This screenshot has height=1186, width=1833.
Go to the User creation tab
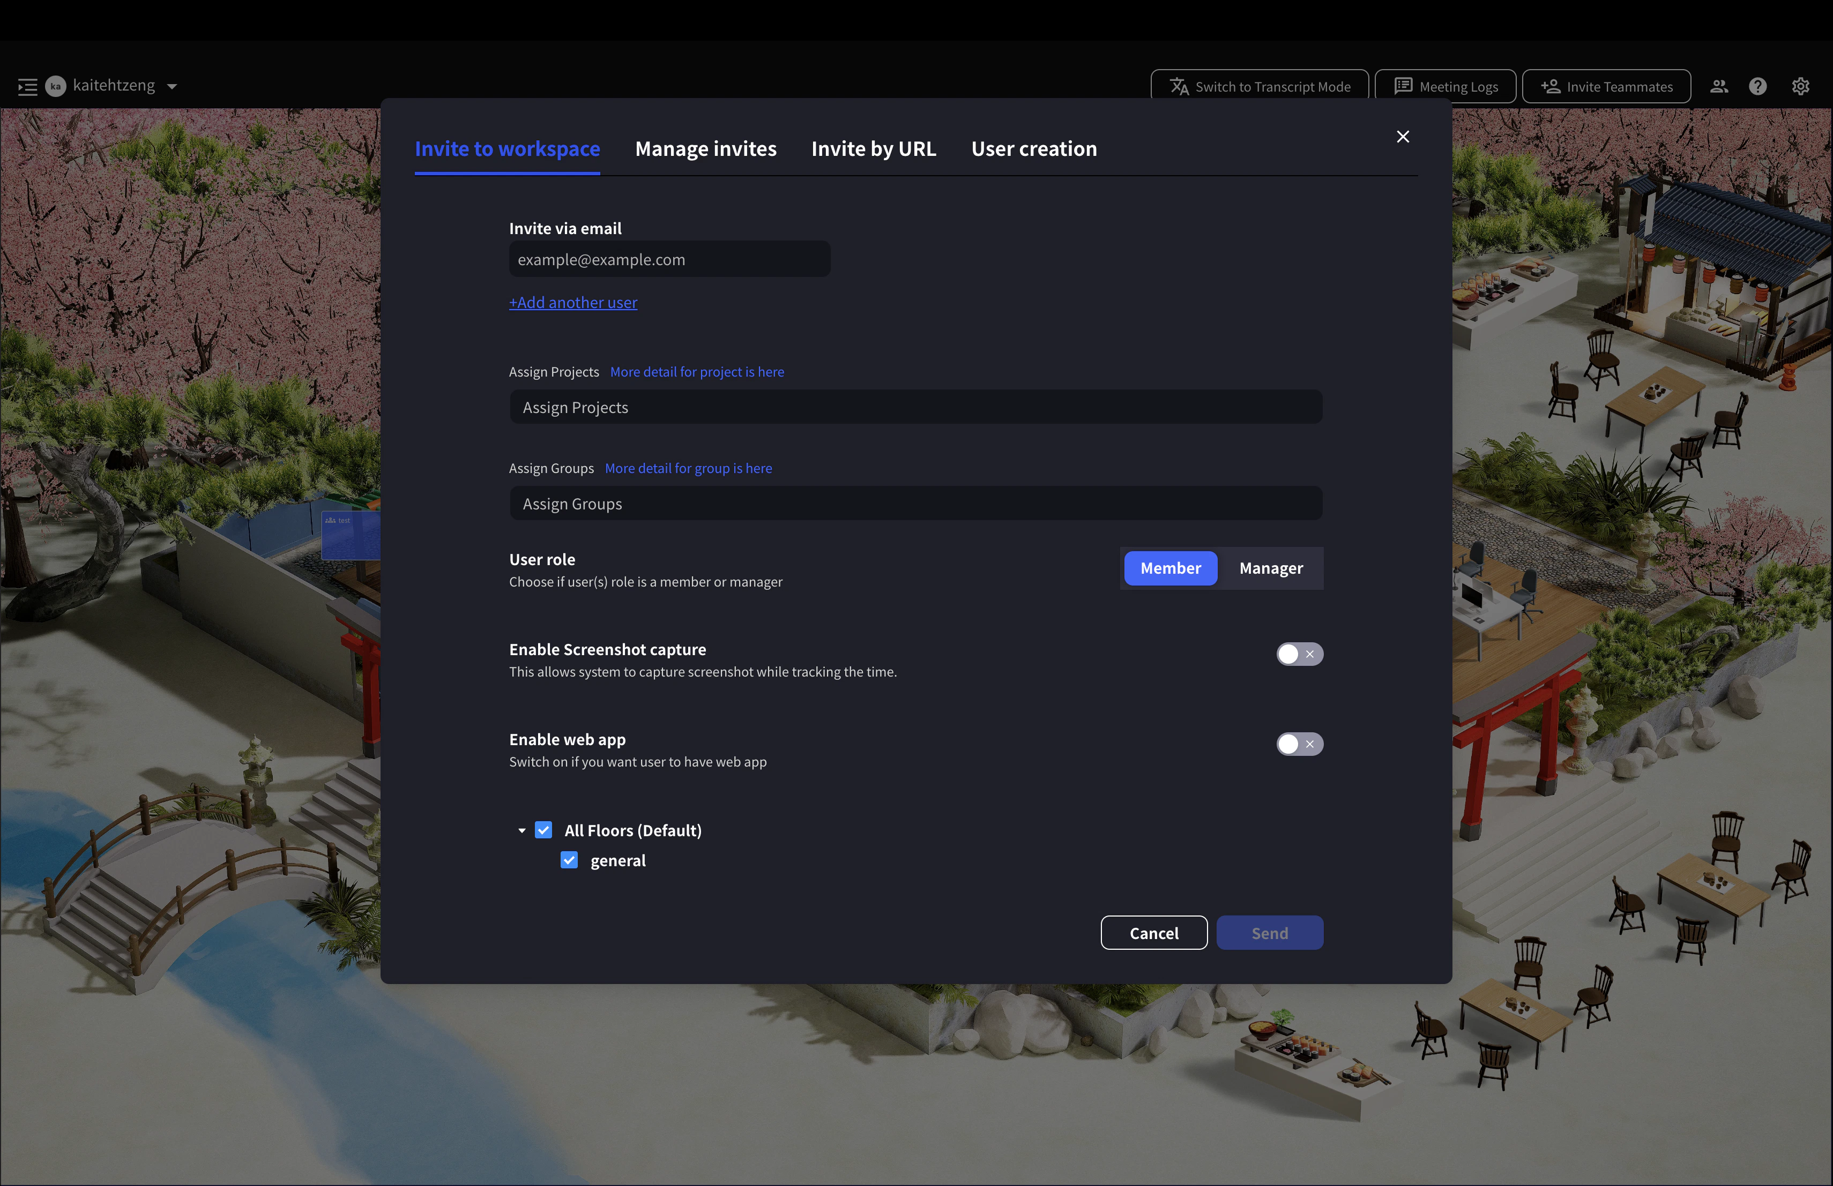(1034, 148)
